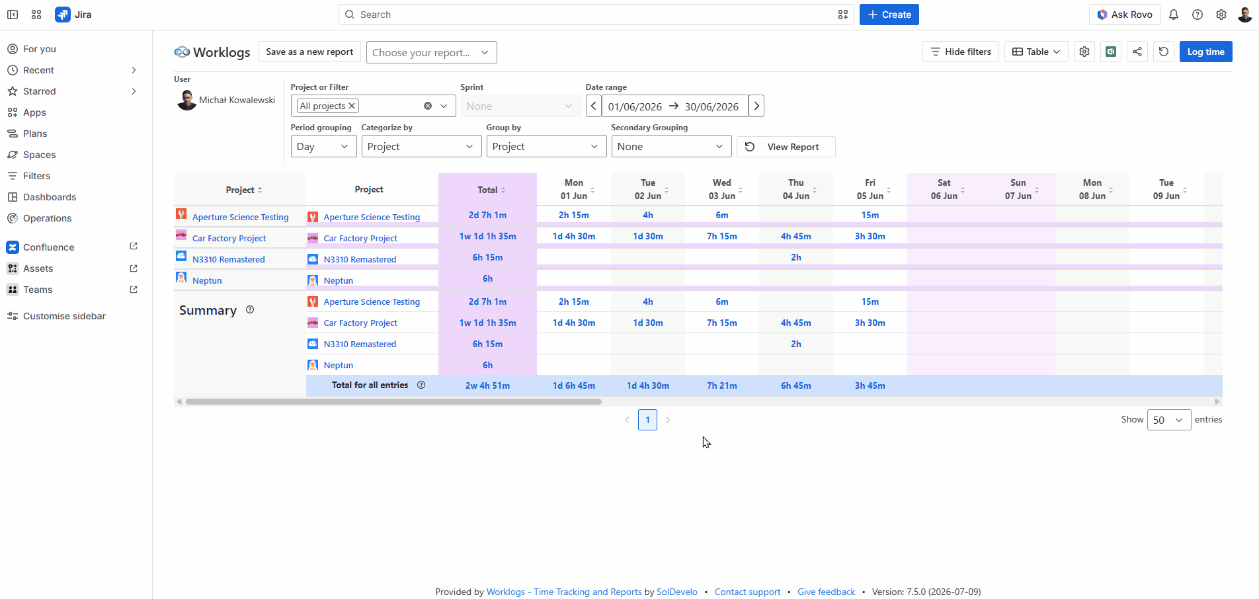Click View Report button
1259x599 pixels.
point(786,147)
